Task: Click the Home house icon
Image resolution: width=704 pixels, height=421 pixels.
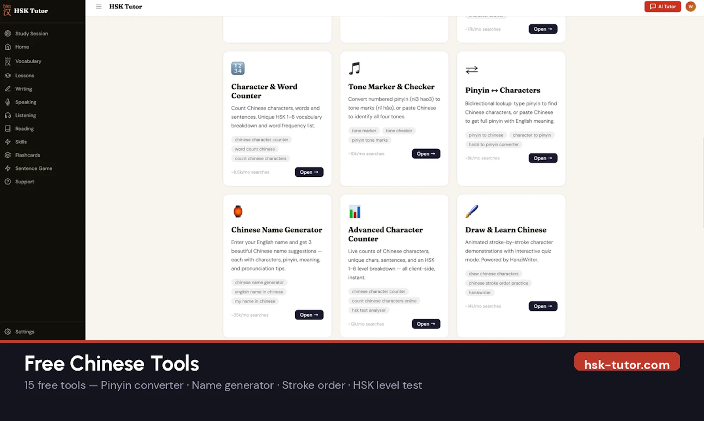Action: (7, 47)
